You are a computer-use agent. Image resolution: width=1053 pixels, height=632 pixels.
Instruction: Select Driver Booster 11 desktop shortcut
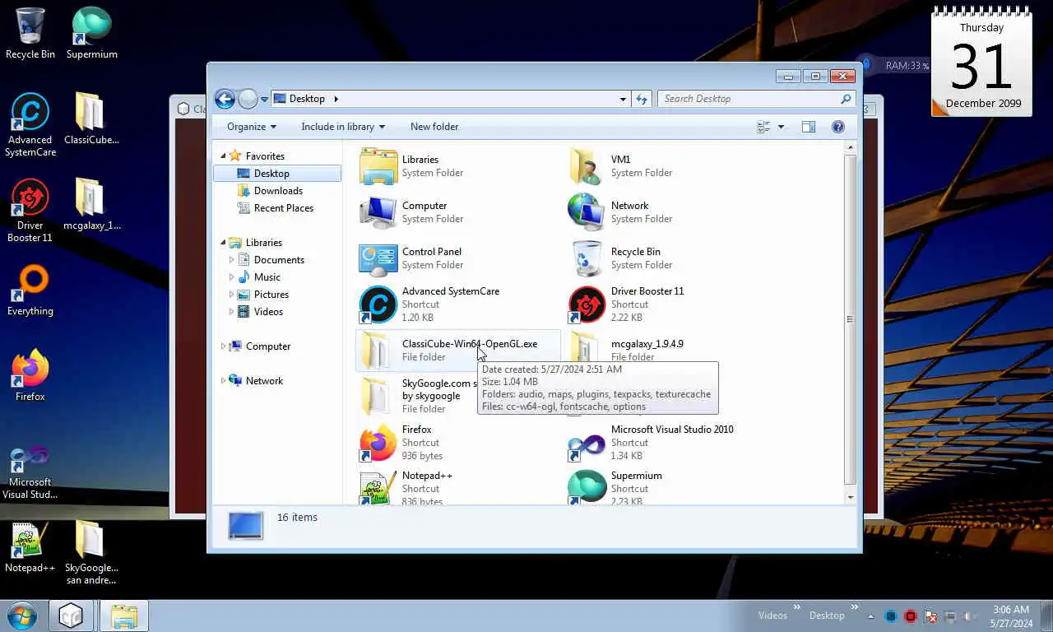pos(30,211)
